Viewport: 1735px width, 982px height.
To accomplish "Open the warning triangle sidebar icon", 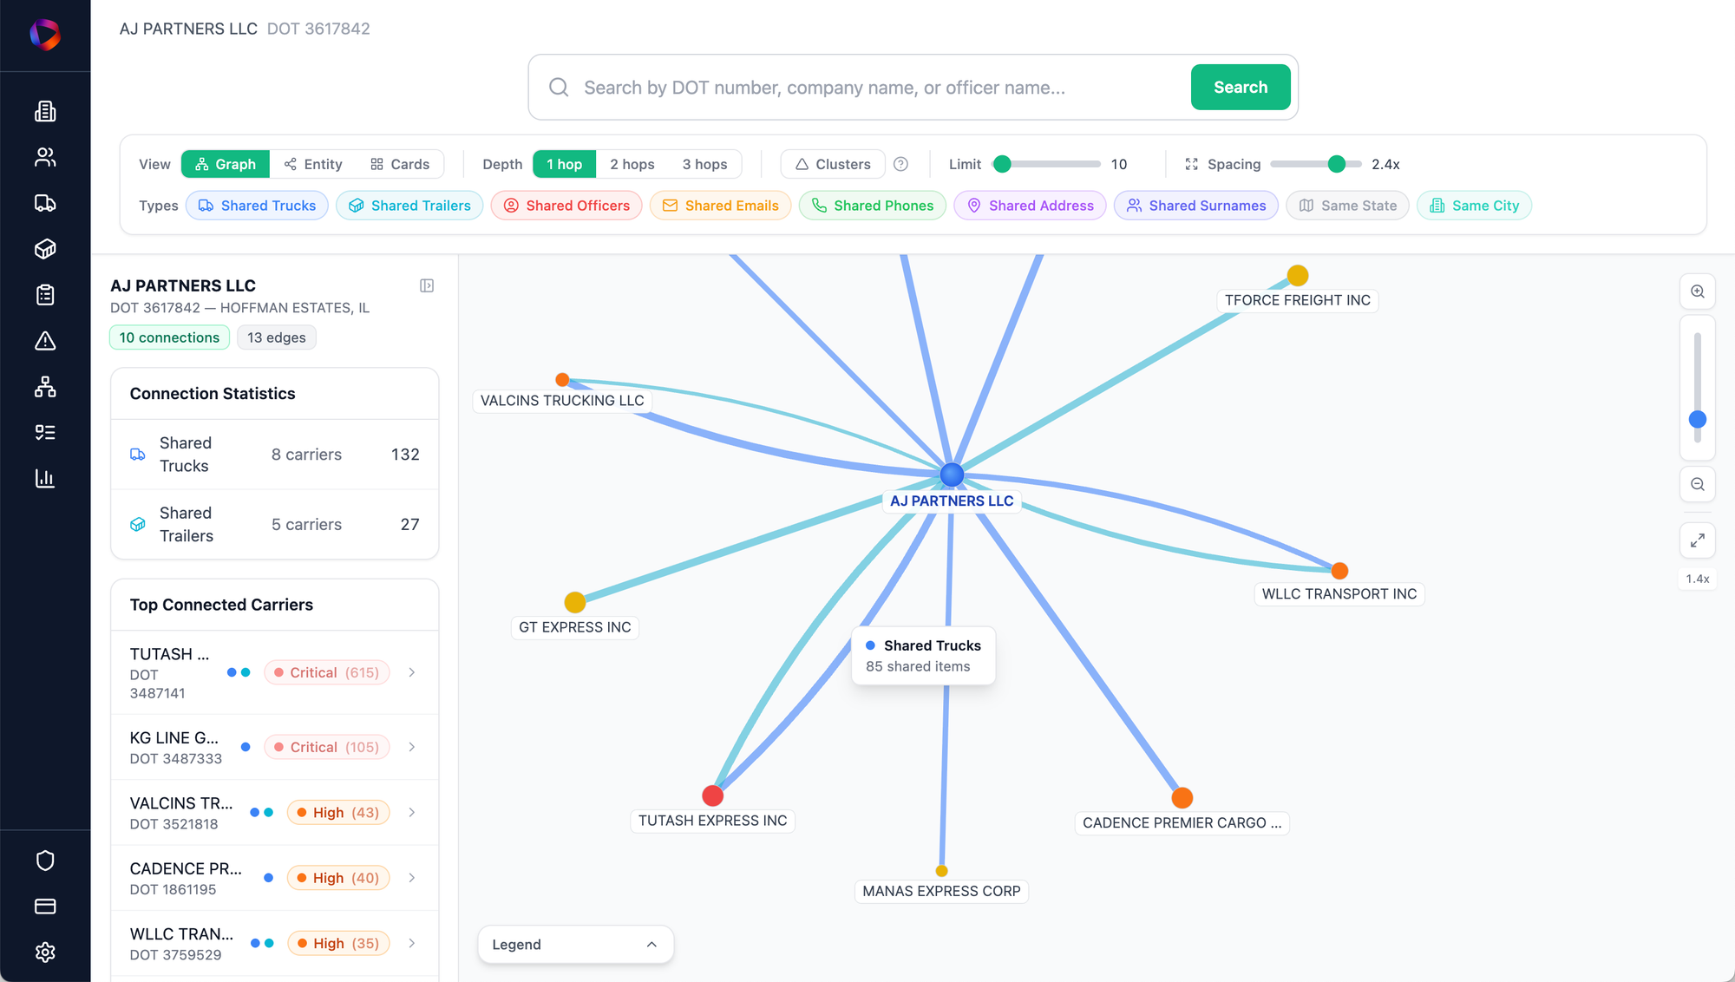I will click(45, 341).
